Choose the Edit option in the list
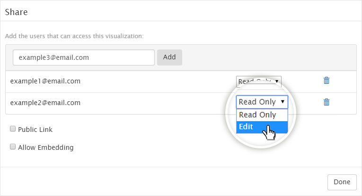Screen dimensions: 362x196 click(x=262, y=127)
